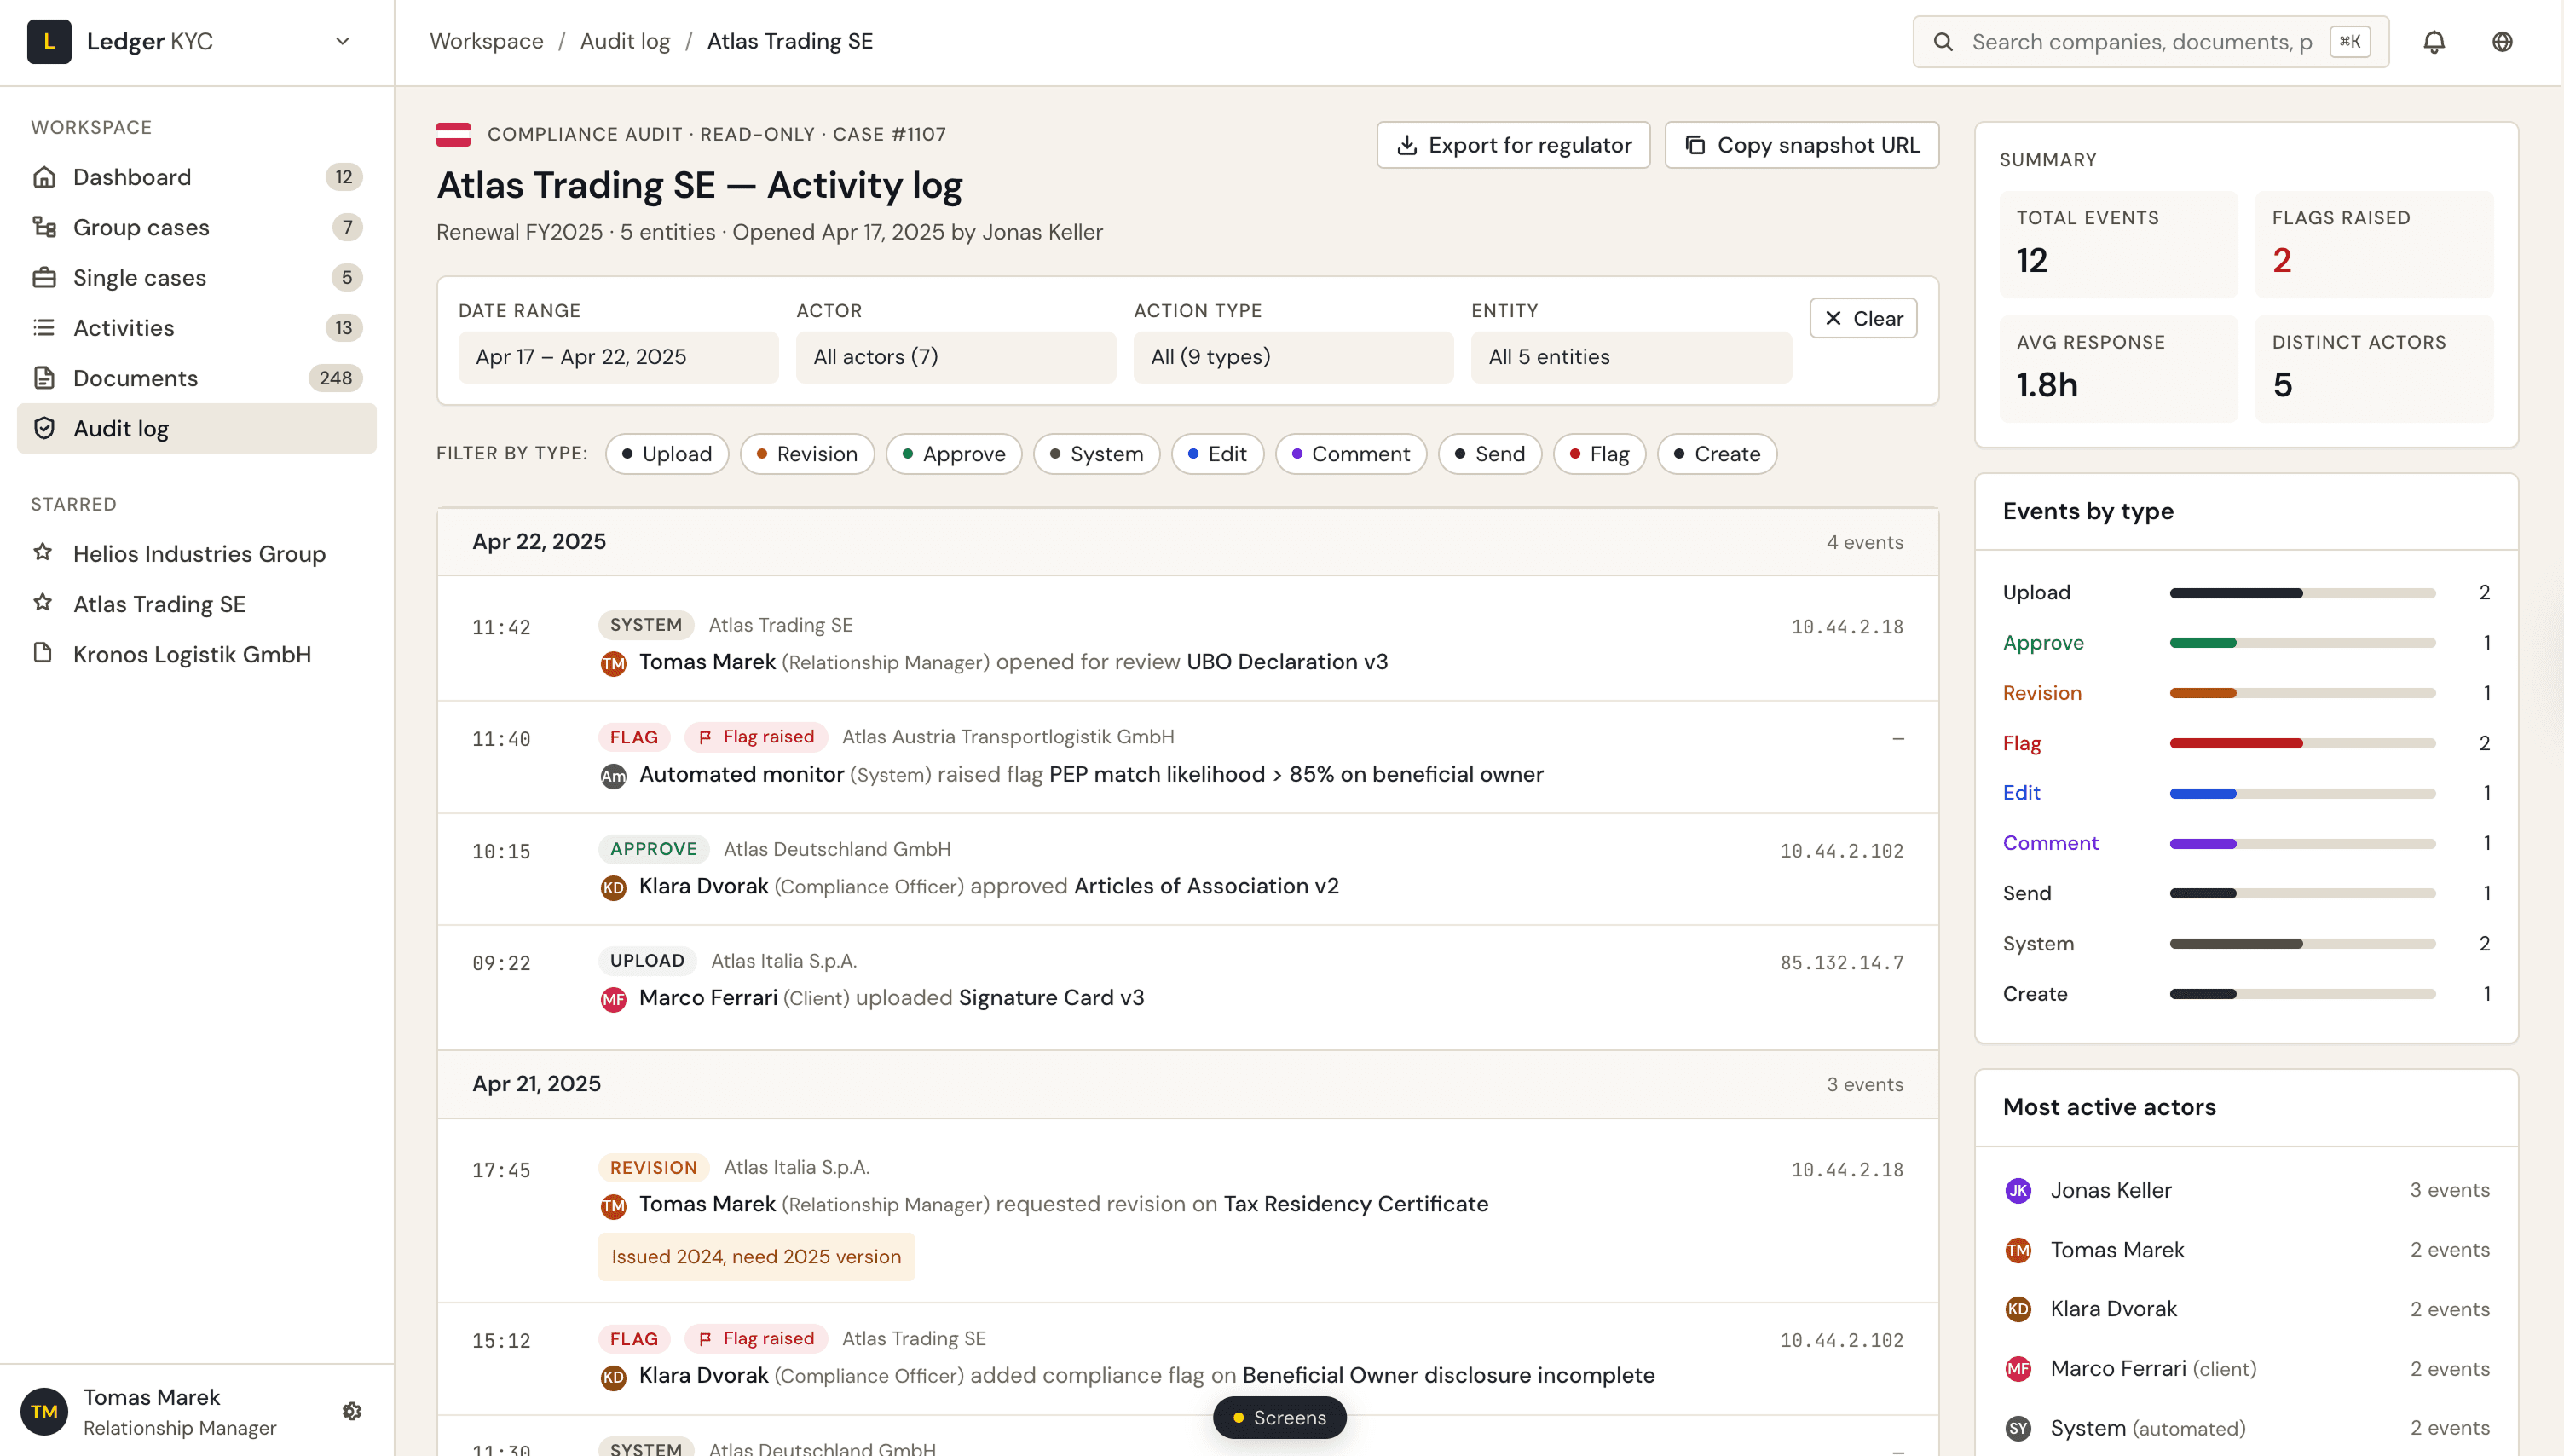2564x1456 pixels.
Task: Click the Dashboard home icon in sidebar
Action: point(44,177)
